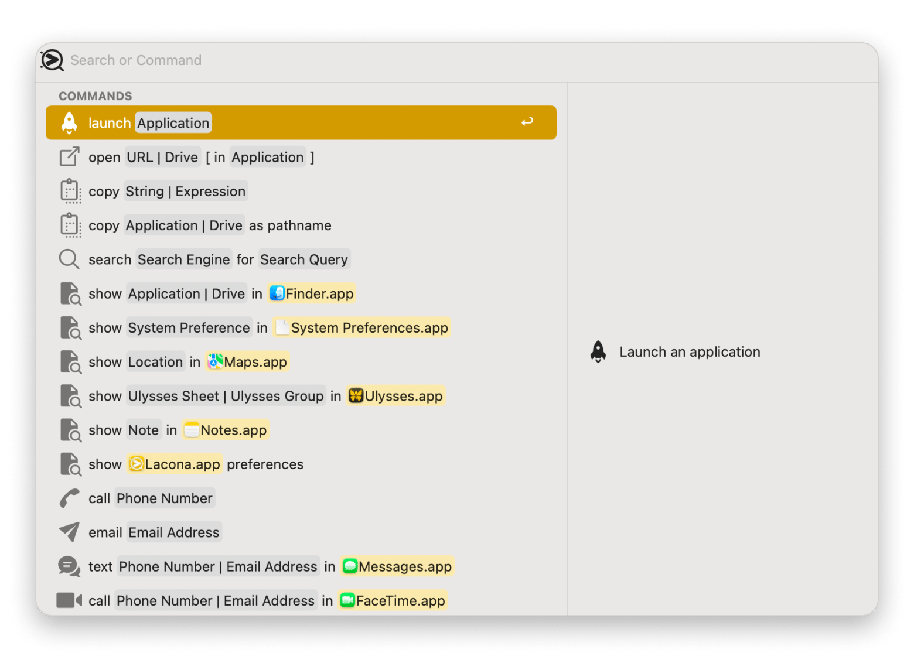Click file-search icon on System Preference row
Image resolution: width=914 pixels, height=663 pixels.
click(70, 327)
